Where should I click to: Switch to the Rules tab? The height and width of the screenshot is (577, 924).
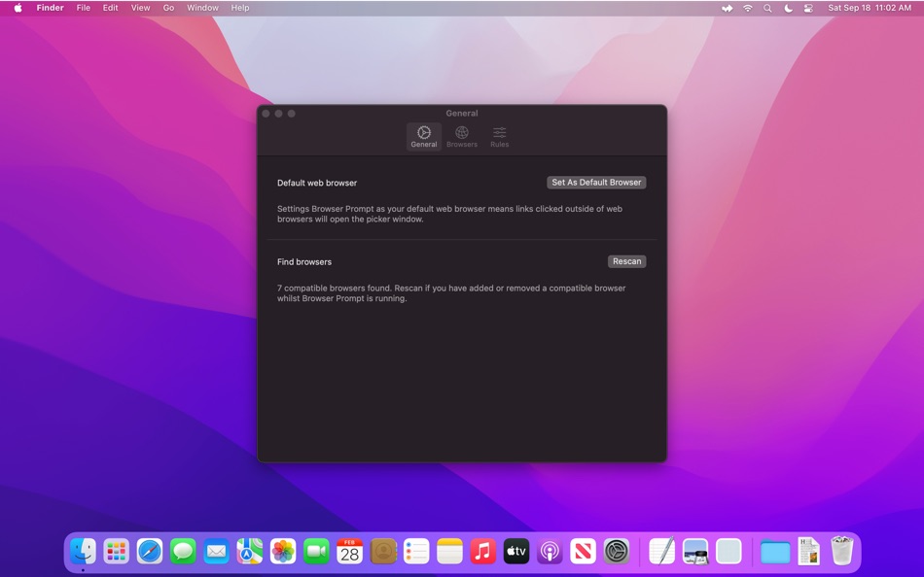[499, 137]
